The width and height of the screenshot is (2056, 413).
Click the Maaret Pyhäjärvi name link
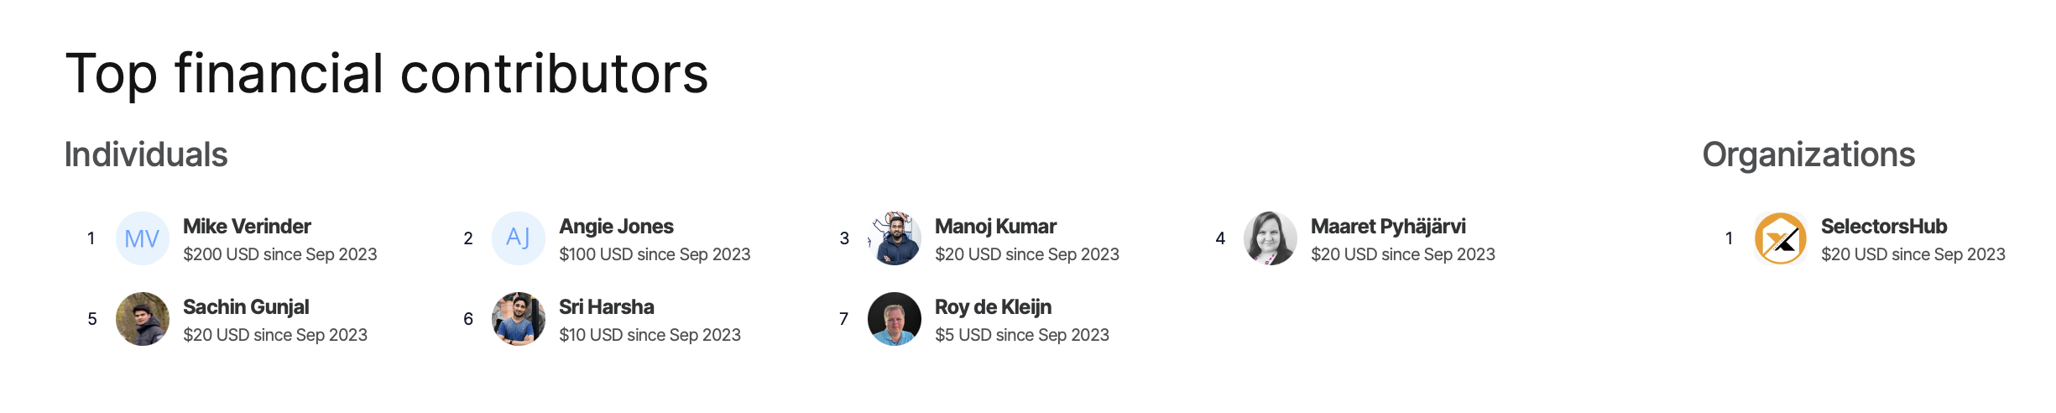pyautogui.click(x=1388, y=227)
